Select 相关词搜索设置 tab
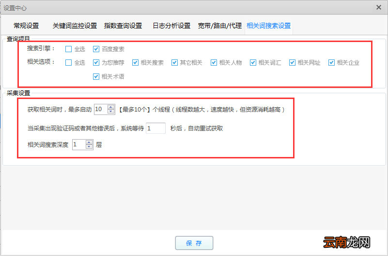The image size is (388, 256). point(269,26)
